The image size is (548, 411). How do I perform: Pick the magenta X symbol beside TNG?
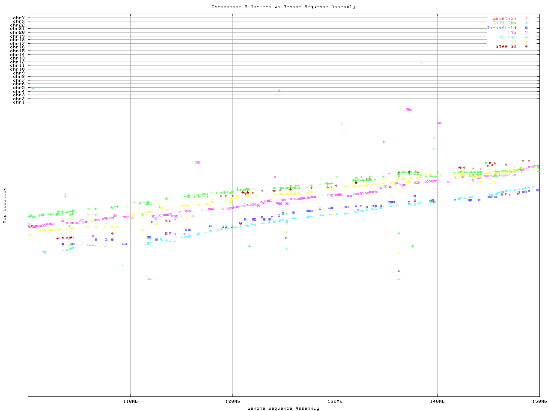526,33
